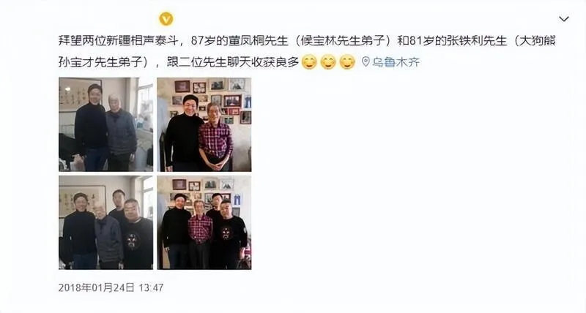
Task: Open the top-right photo with plaid shirt man
Action: tap(204, 124)
